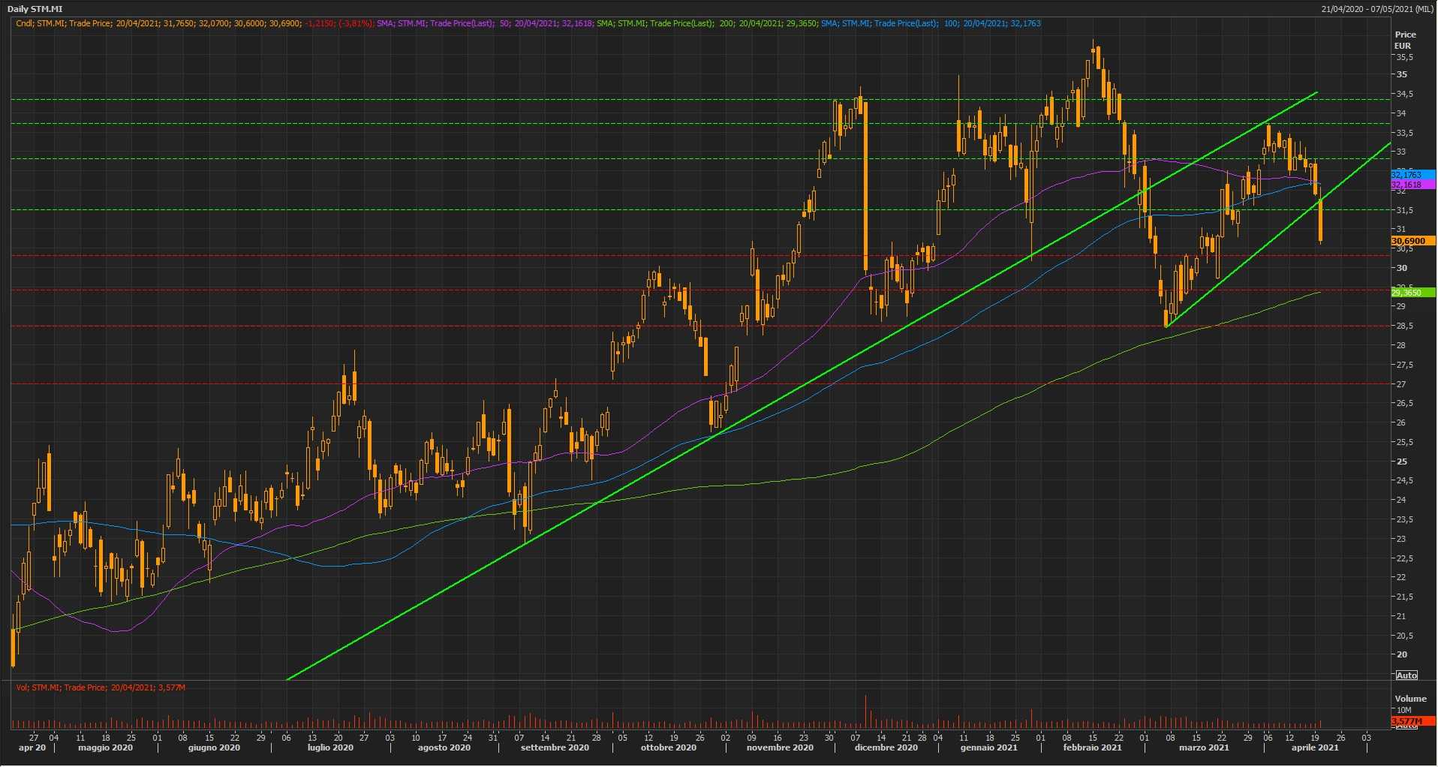Click maggio 2020 on the time axis
1438x767 pixels.
point(105,747)
